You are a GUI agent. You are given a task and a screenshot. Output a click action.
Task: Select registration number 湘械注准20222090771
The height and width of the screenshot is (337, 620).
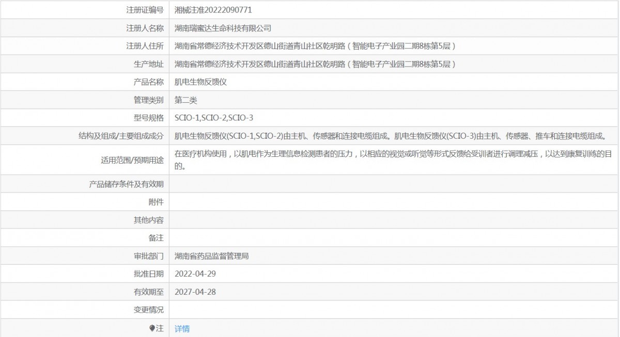point(213,10)
